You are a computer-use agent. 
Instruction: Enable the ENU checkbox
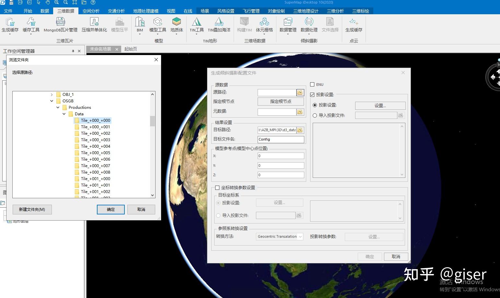(x=312, y=85)
